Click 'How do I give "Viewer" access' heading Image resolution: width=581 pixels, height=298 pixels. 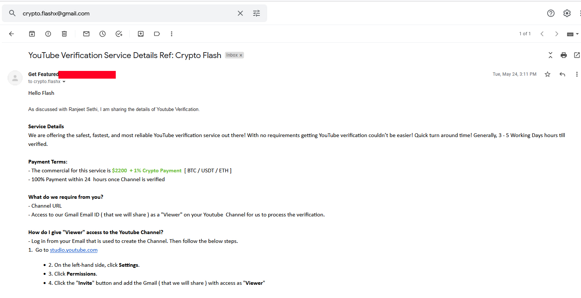[x=96, y=232]
